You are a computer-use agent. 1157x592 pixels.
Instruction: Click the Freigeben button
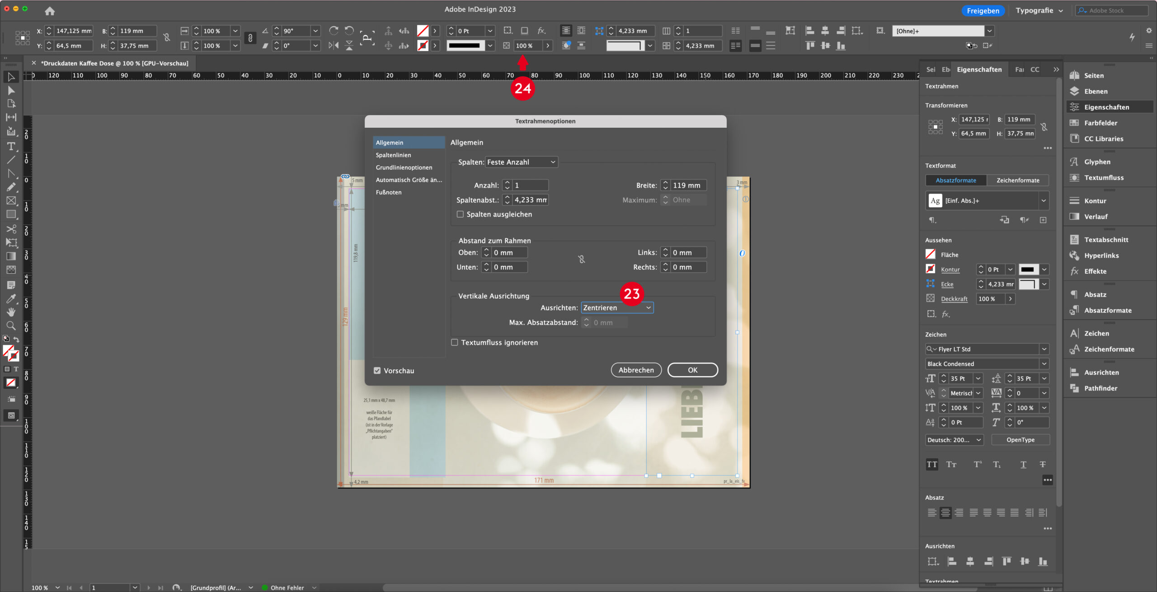983,10
